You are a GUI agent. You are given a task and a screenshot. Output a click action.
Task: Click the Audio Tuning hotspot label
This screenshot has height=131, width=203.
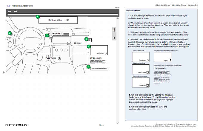51,58
